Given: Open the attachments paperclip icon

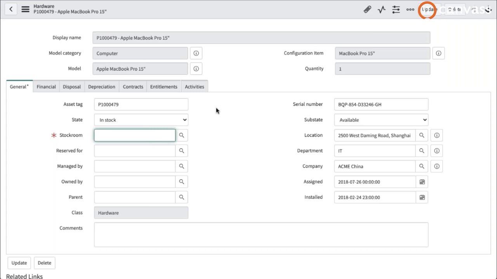Looking at the screenshot, I should tap(367, 9).
